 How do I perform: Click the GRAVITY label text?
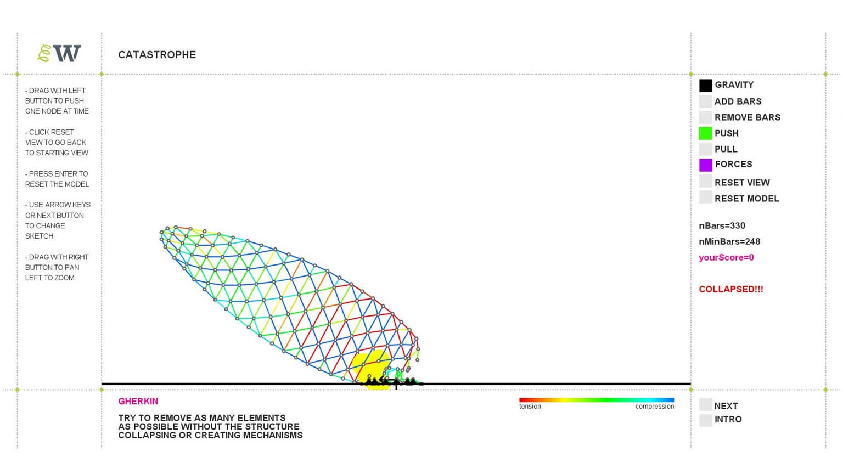click(x=734, y=85)
